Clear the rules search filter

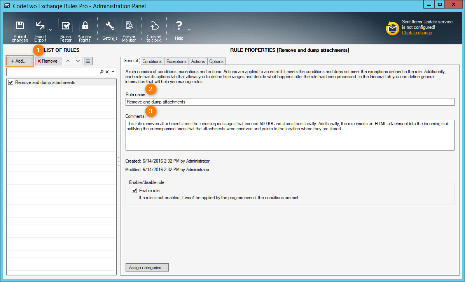coord(107,72)
